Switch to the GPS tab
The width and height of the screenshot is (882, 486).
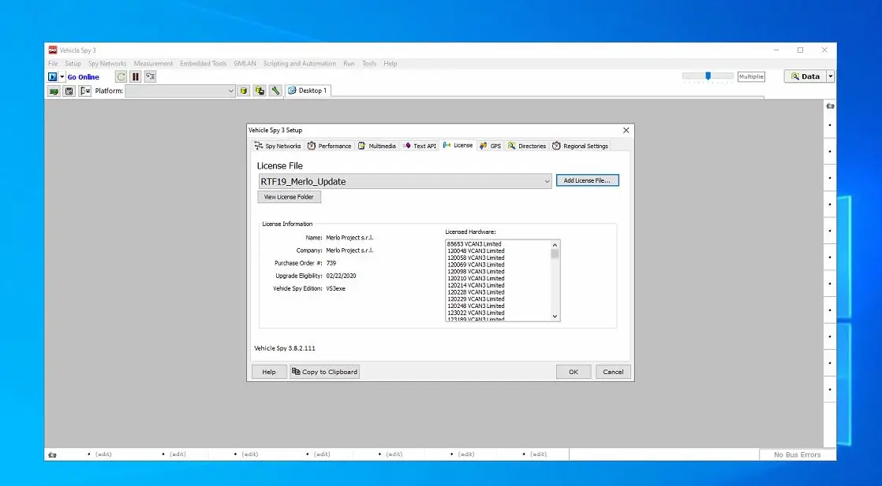coord(490,146)
